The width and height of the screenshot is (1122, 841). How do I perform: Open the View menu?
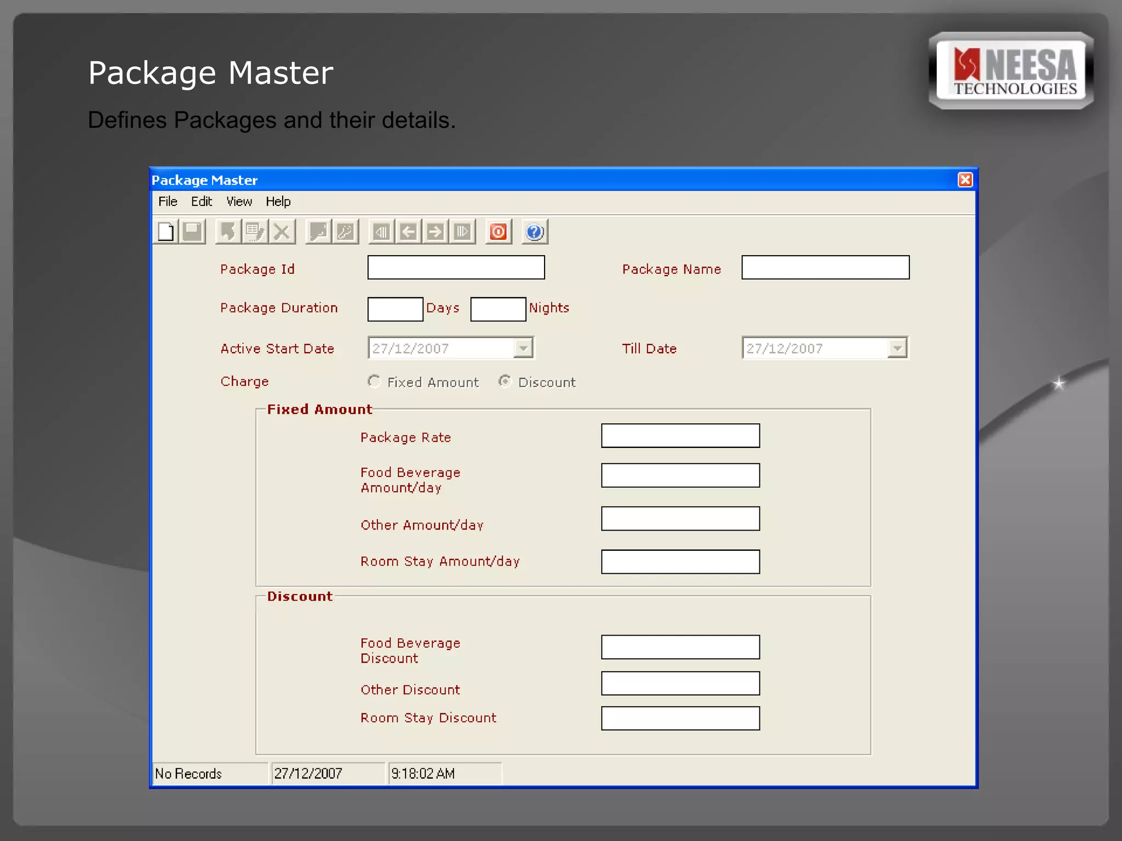(239, 201)
